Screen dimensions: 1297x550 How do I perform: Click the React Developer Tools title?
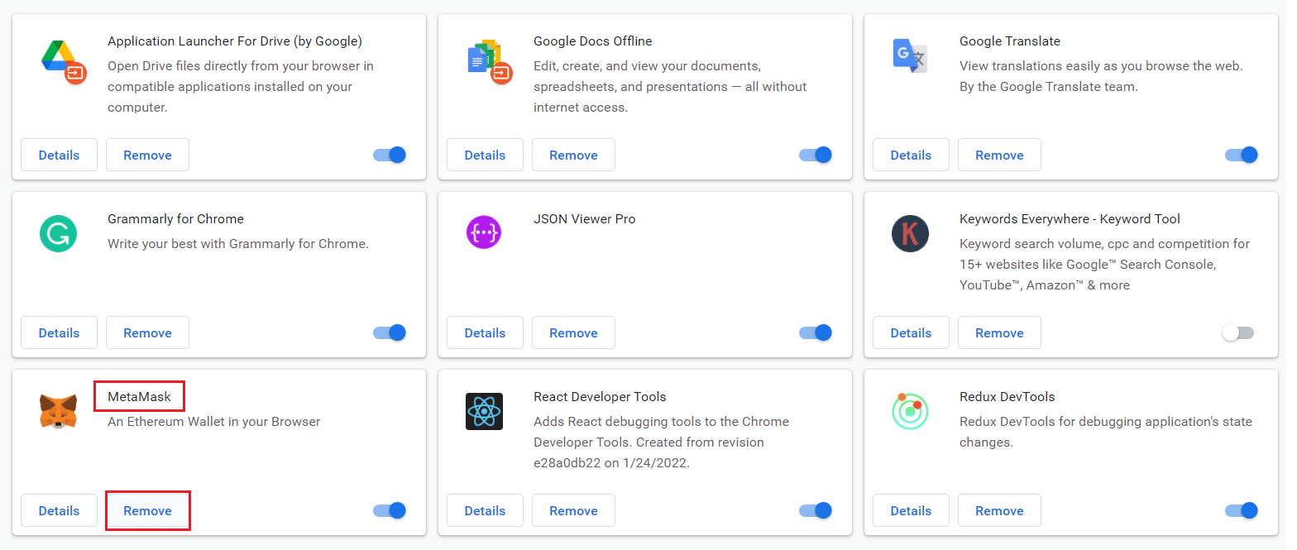[600, 396]
